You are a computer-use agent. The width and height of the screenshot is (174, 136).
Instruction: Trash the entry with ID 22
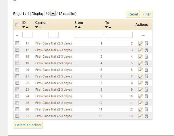click(x=146, y=83)
